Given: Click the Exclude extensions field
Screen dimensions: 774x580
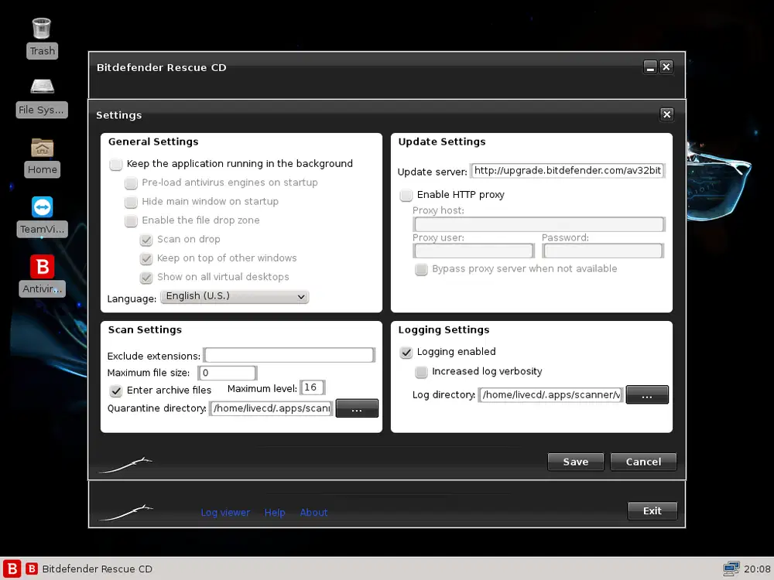Looking at the screenshot, I should pos(289,355).
